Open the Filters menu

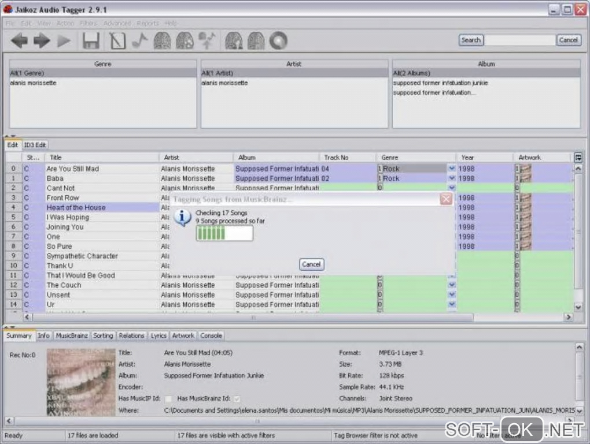click(89, 23)
